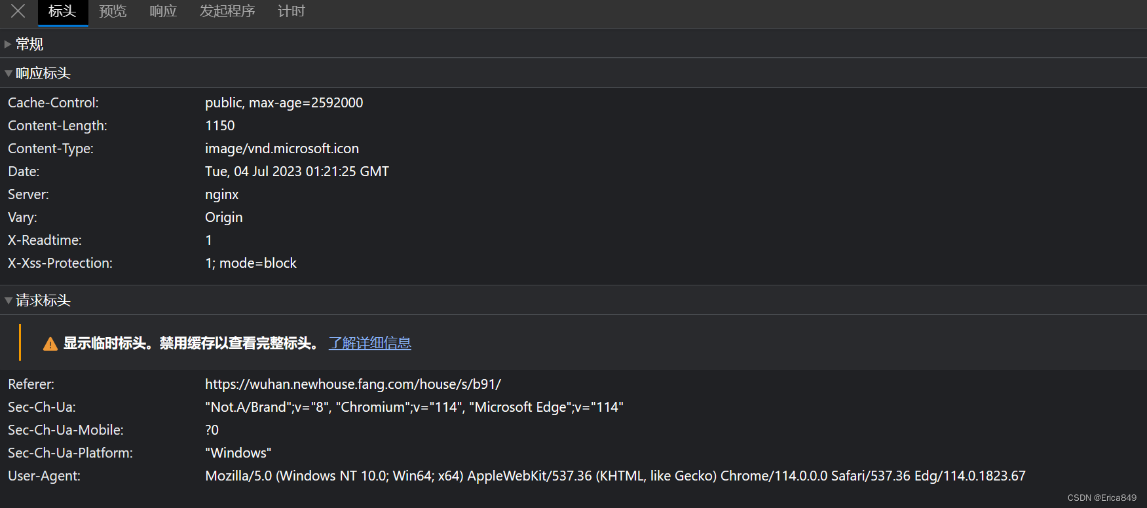Click the X-Xss-Protection header label
The image size is (1147, 508).
coord(60,263)
